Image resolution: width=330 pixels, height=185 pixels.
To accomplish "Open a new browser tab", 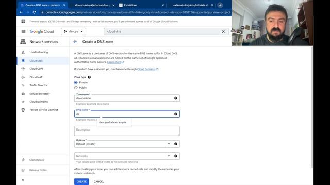I will [x=220, y=5].
